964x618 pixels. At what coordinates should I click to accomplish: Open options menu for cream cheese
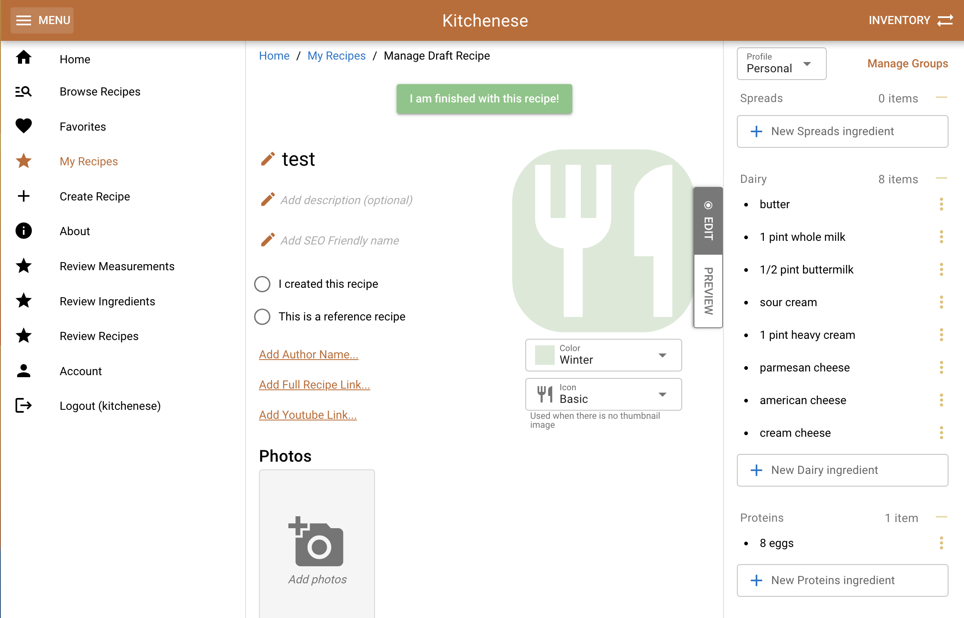(x=942, y=433)
